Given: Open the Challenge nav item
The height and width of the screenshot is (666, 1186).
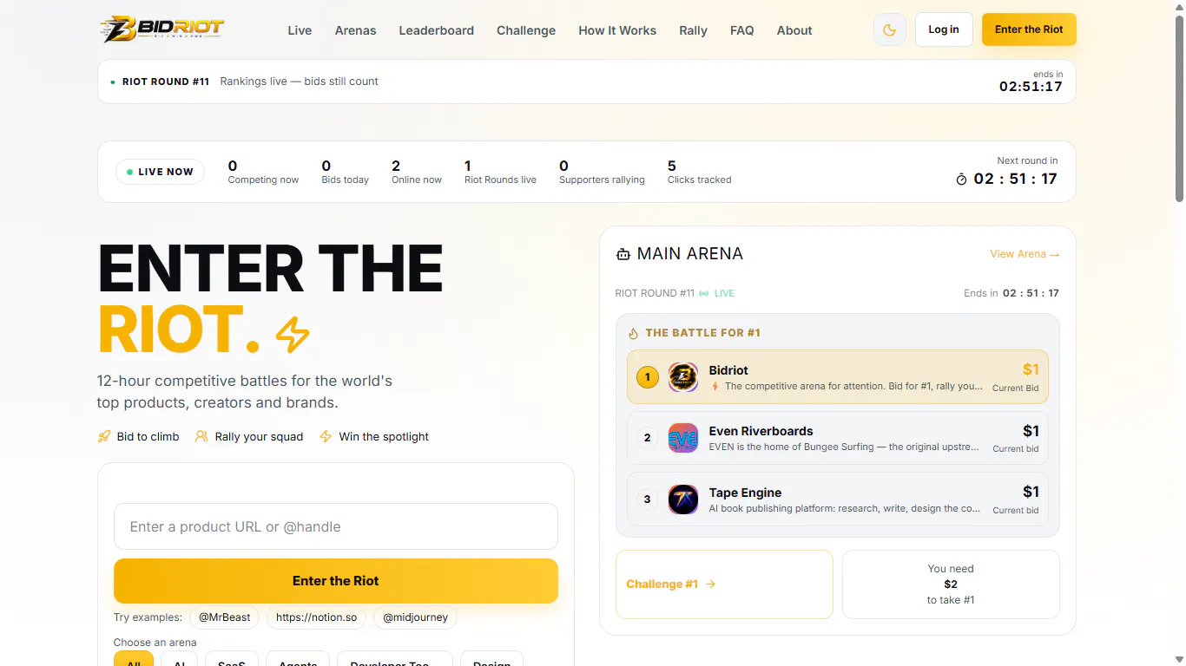Looking at the screenshot, I should [526, 30].
